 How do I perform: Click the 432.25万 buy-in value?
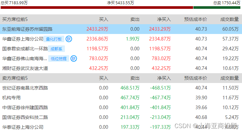point(98,68)
